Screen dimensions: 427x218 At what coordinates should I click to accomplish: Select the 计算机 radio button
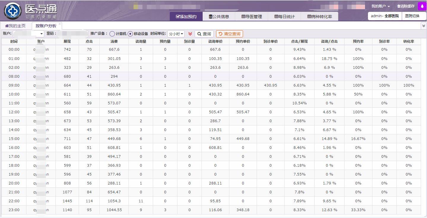pyautogui.click(x=112, y=34)
